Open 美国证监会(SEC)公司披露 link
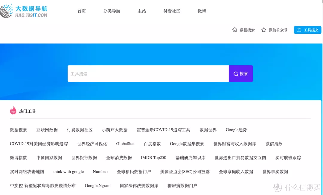323x195 pixels. (185, 172)
